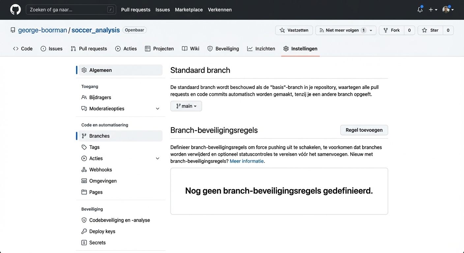Image resolution: width=464 pixels, height=253 pixels.
Task: Go to Deploy keys settings
Action: (102, 231)
